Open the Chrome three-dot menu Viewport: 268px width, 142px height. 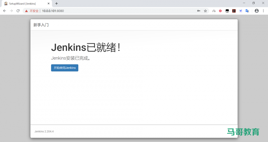[264, 11]
